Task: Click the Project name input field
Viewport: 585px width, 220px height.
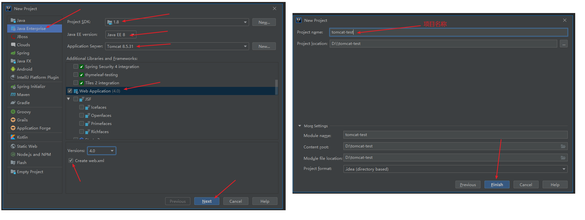Action: pos(449,32)
